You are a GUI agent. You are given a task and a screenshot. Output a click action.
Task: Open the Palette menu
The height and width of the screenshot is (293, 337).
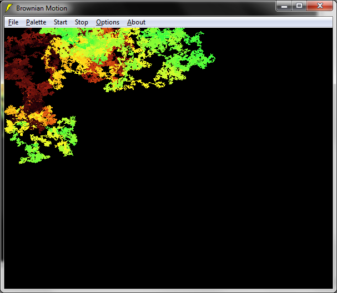coord(36,22)
